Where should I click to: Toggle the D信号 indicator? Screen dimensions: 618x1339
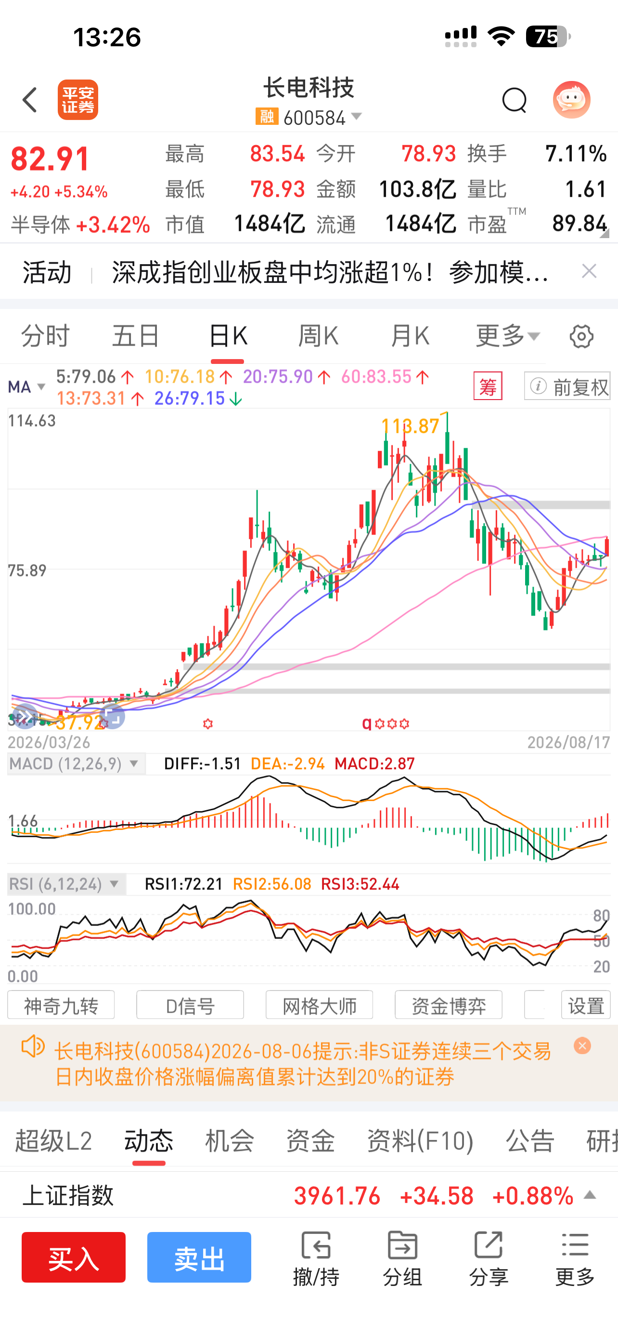pos(190,1005)
